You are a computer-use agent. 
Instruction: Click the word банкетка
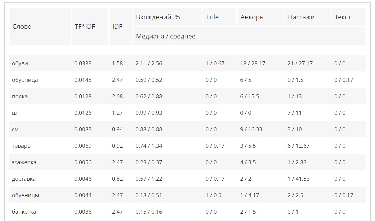(x=24, y=212)
